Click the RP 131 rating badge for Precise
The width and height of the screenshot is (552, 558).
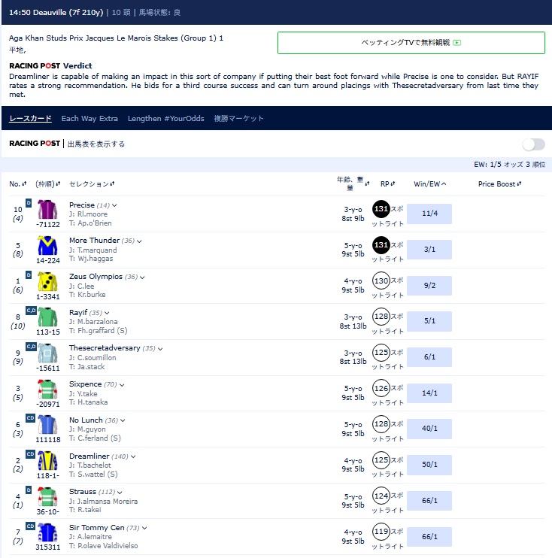tap(381, 209)
